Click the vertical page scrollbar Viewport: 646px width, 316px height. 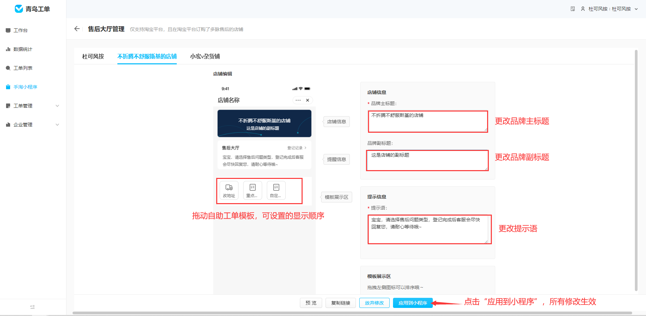(636, 170)
